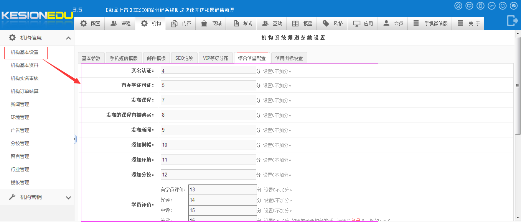Click the new product announcement banner text
Viewport: 521px width, 222px height.
coord(169,10)
